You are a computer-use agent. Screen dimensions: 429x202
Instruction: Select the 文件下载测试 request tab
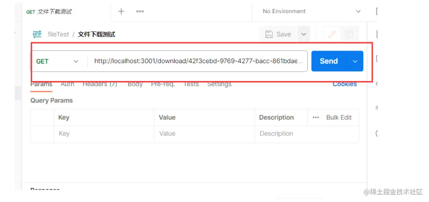point(50,12)
